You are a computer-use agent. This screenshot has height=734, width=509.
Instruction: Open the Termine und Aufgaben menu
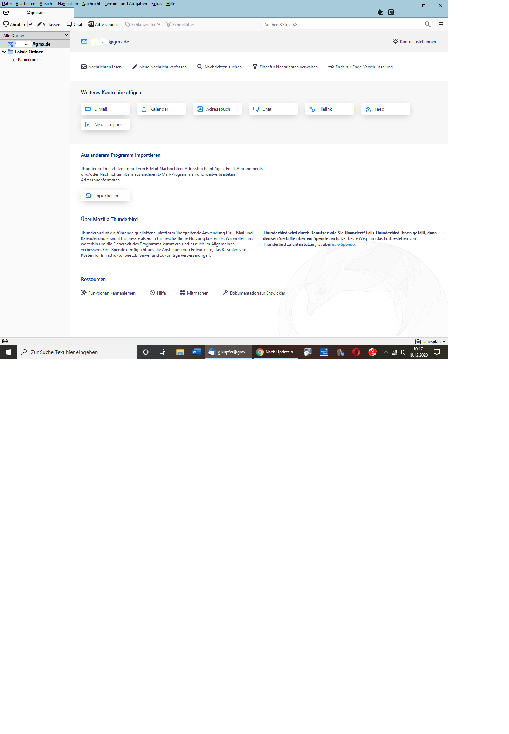(x=126, y=4)
